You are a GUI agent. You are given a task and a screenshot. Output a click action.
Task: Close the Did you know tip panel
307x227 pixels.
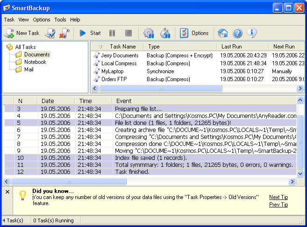tap(7, 192)
